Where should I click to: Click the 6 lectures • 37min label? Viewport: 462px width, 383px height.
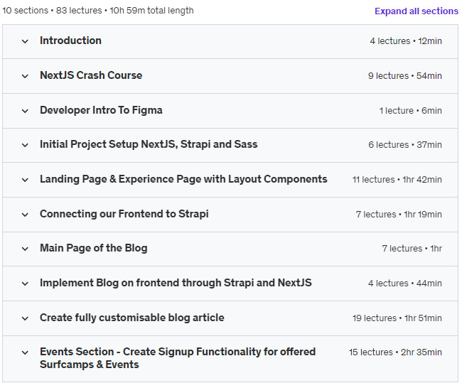pos(405,145)
